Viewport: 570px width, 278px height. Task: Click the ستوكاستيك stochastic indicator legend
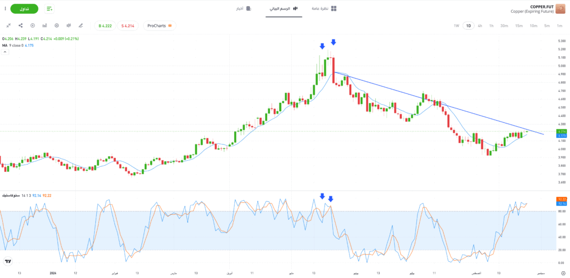pyautogui.click(x=26, y=196)
